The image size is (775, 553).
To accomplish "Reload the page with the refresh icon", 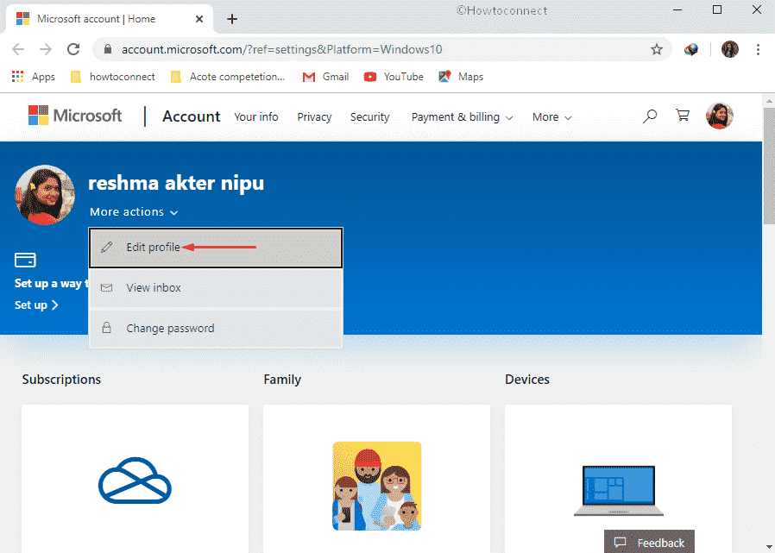I will [x=73, y=49].
